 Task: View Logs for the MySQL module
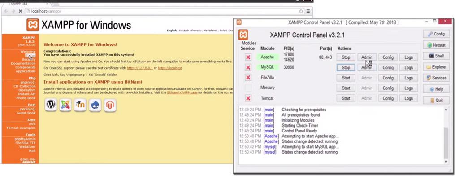click(409, 68)
